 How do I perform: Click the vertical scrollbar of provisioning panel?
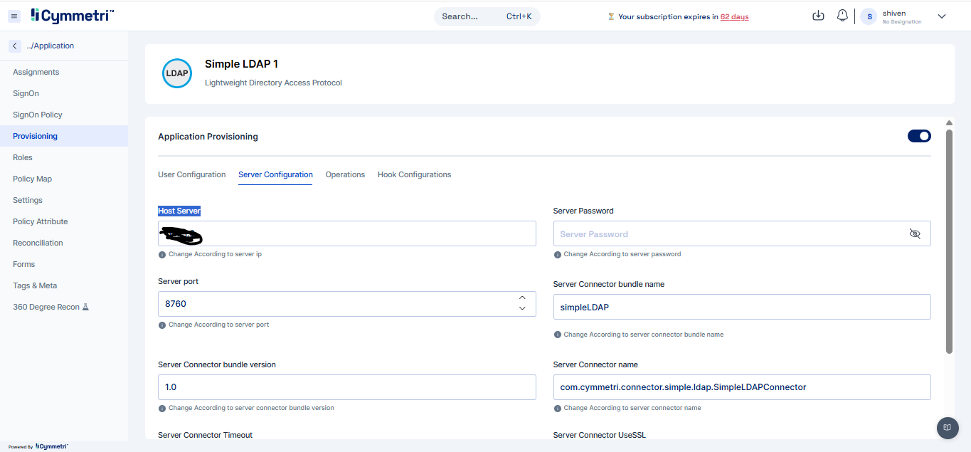coord(949,241)
